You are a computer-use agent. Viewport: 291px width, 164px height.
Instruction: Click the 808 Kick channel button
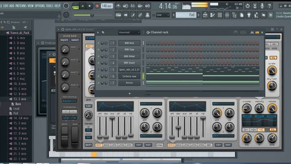coord(129,43)
